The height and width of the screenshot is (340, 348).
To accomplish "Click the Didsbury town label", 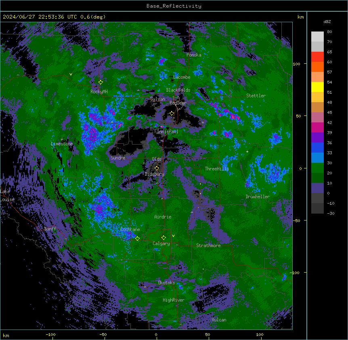I will [155, 174].
